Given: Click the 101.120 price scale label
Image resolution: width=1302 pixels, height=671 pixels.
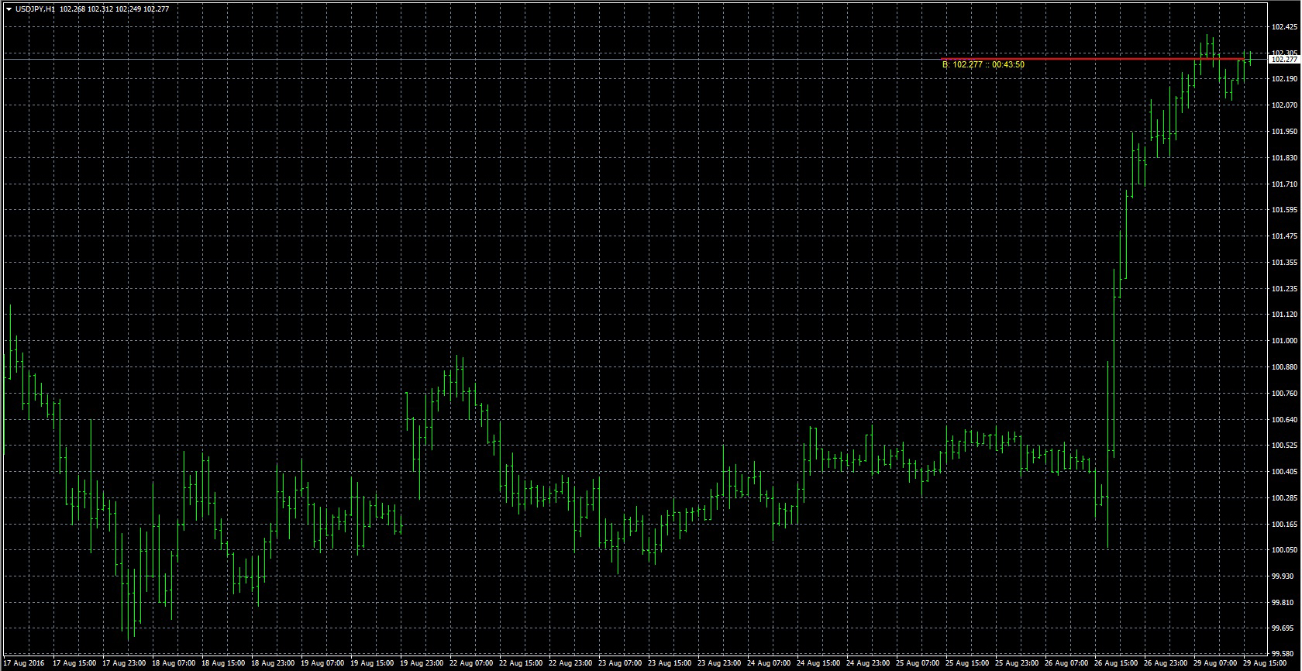Looking at the screenshot, I should 1284,315.
